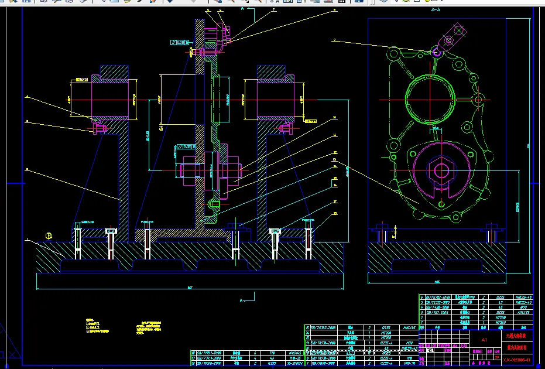Click the section arrow label A below main view
Screen dimensions: 545x369
click(241, 300)
